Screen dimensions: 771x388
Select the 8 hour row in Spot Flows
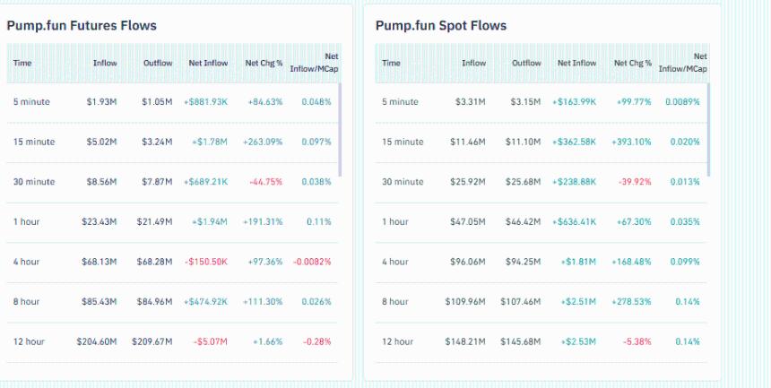coord(395,301)
